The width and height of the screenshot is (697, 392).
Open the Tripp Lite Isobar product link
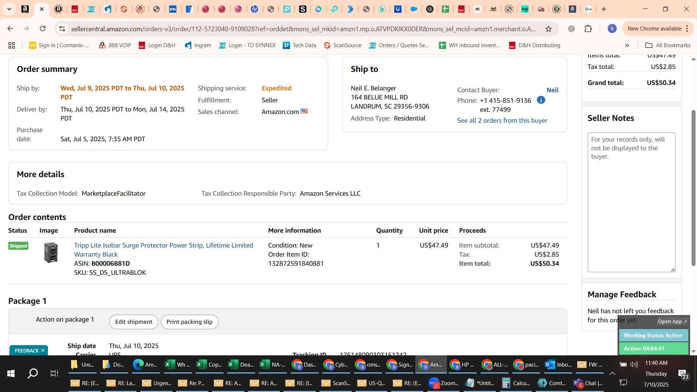click(x=163, y=250)
